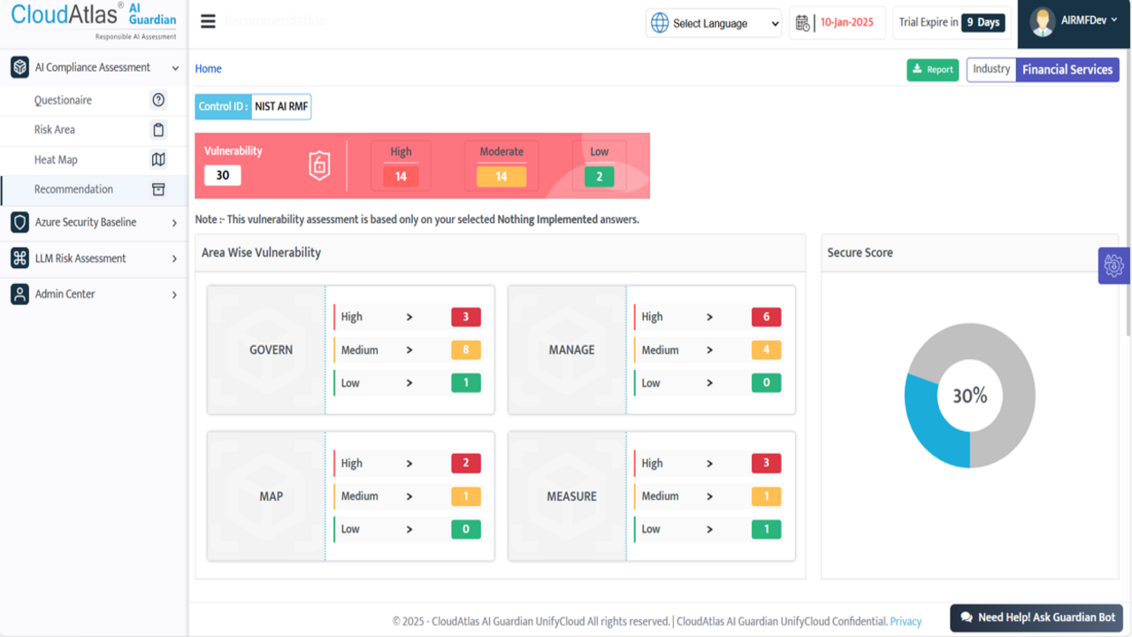Click the total Vulnerability 30 value

(x=223, y=175)
